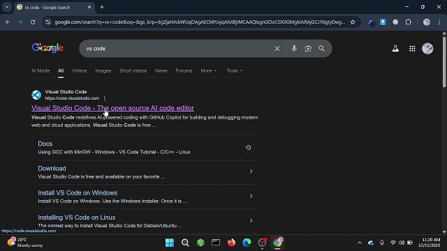Switch to the Forums tab
This screenshot has height=251, width=447.
pyautogui.click(x=184, y=70)
